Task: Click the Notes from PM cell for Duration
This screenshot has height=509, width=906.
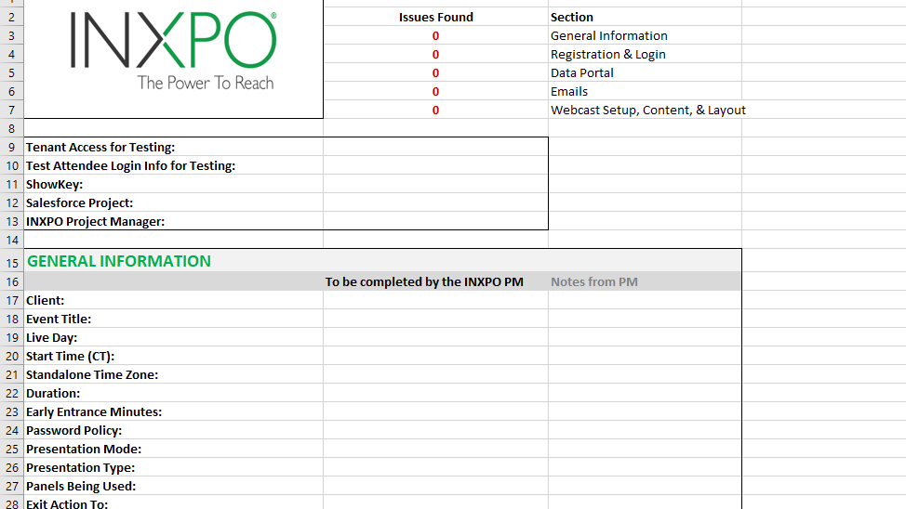Action: 644,393
